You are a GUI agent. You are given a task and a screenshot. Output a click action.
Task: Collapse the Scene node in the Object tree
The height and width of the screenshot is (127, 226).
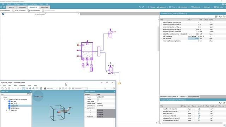point(2,97)
